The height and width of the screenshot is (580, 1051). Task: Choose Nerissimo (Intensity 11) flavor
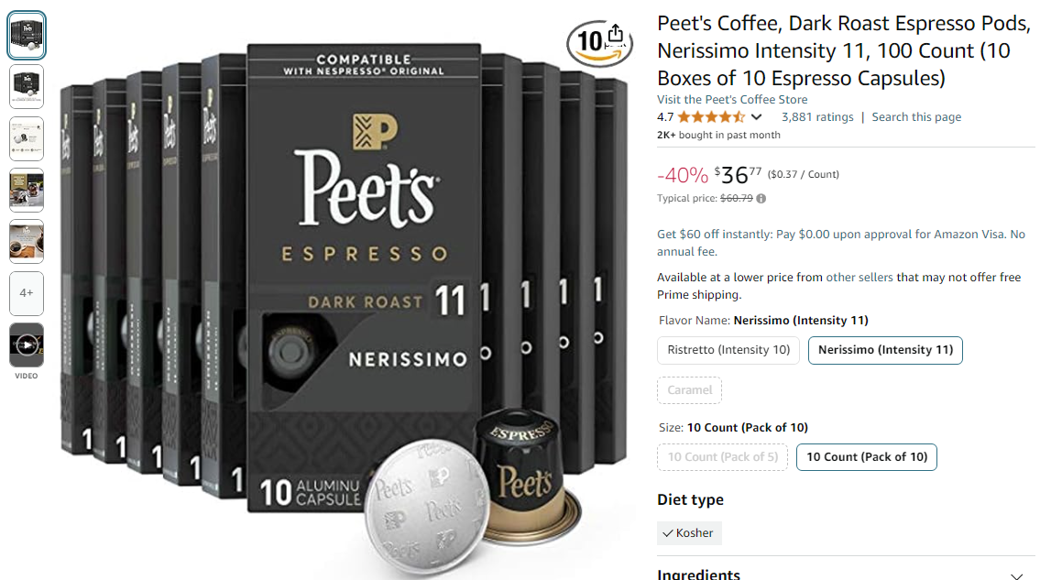(x=885, y=350)
